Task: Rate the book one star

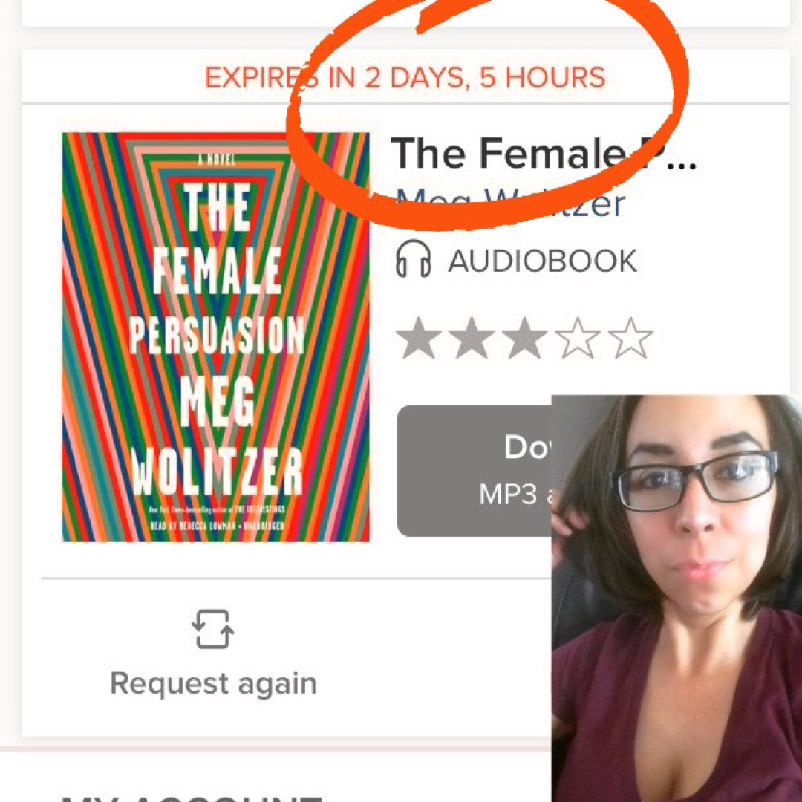Action: pos(418,338)
